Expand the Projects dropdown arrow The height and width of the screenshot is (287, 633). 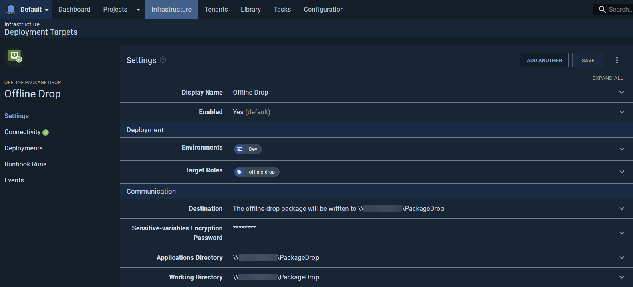tap(138, 10)
